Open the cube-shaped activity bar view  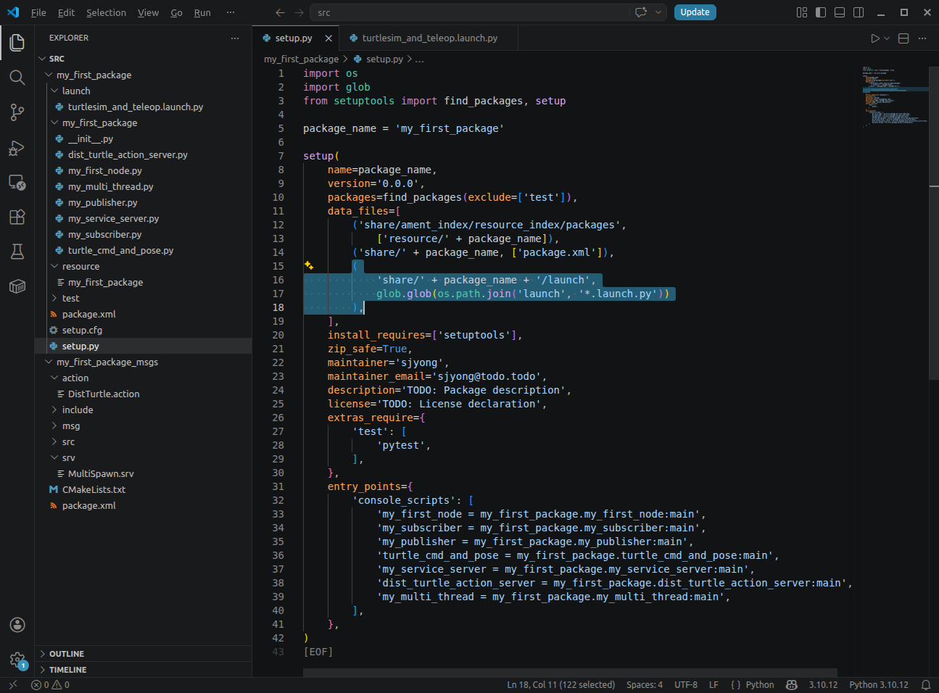click(17, 286)
